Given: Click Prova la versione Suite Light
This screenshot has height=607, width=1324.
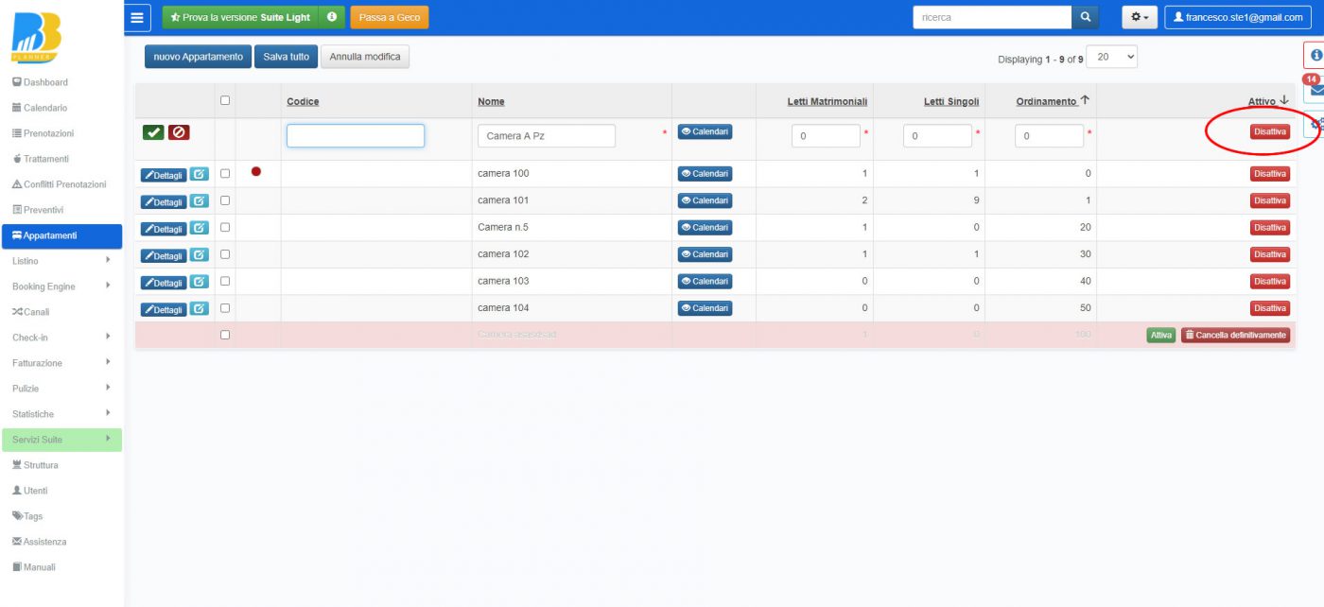Looking at the screenshot, I should (240, 17).
